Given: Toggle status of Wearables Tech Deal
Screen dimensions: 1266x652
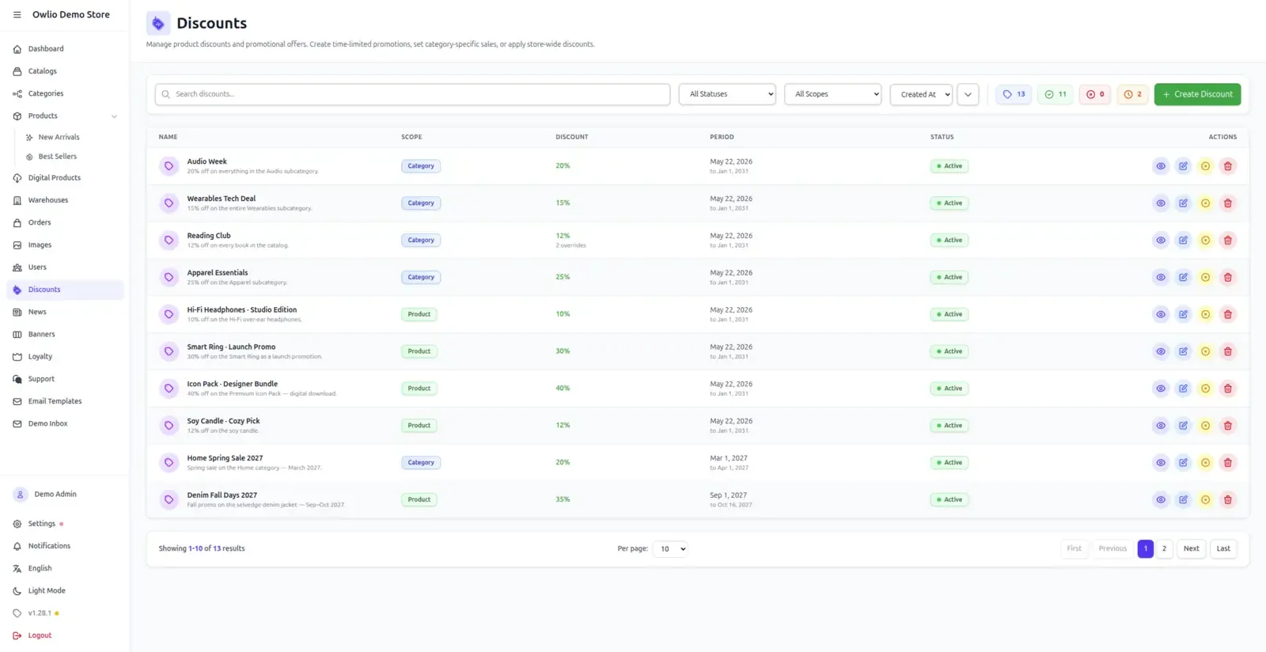Looking at the screenshot, I should (1205, 203).
